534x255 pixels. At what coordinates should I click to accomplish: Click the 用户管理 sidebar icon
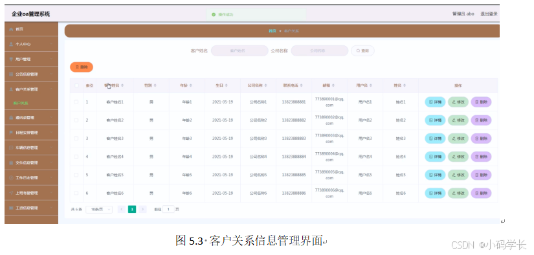[11, 60]
